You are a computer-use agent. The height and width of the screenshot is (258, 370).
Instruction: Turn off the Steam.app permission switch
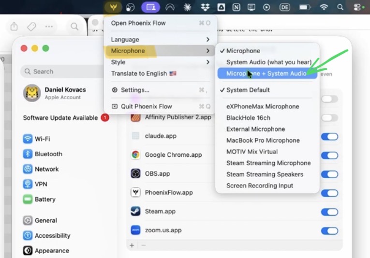tap(329, 212)
